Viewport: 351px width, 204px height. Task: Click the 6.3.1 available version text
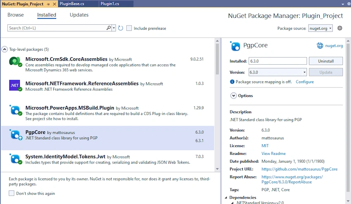[x=199, y=141]
